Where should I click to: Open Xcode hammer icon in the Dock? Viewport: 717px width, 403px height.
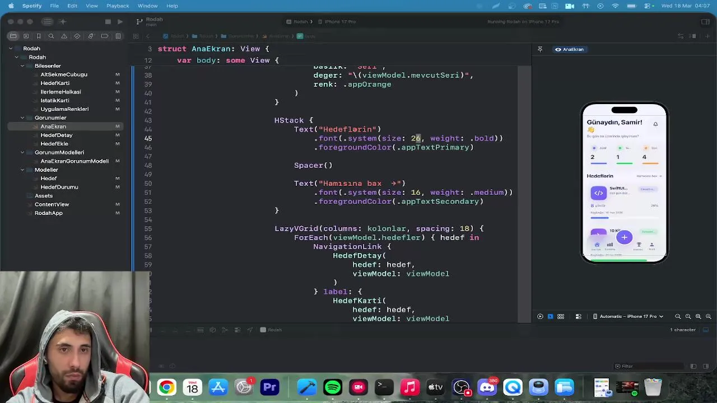[x=306, y=387]
